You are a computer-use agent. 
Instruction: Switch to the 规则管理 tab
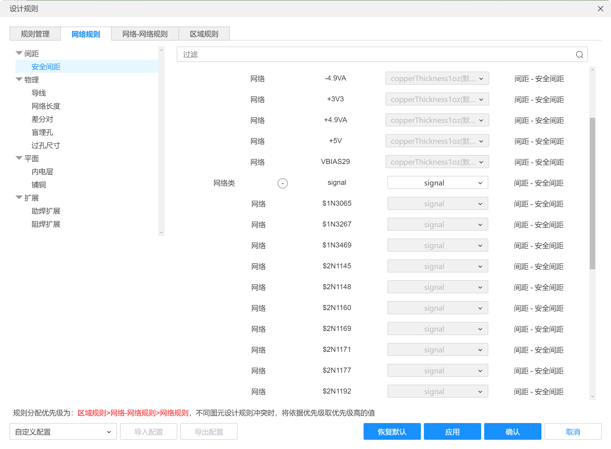[35, 34]
